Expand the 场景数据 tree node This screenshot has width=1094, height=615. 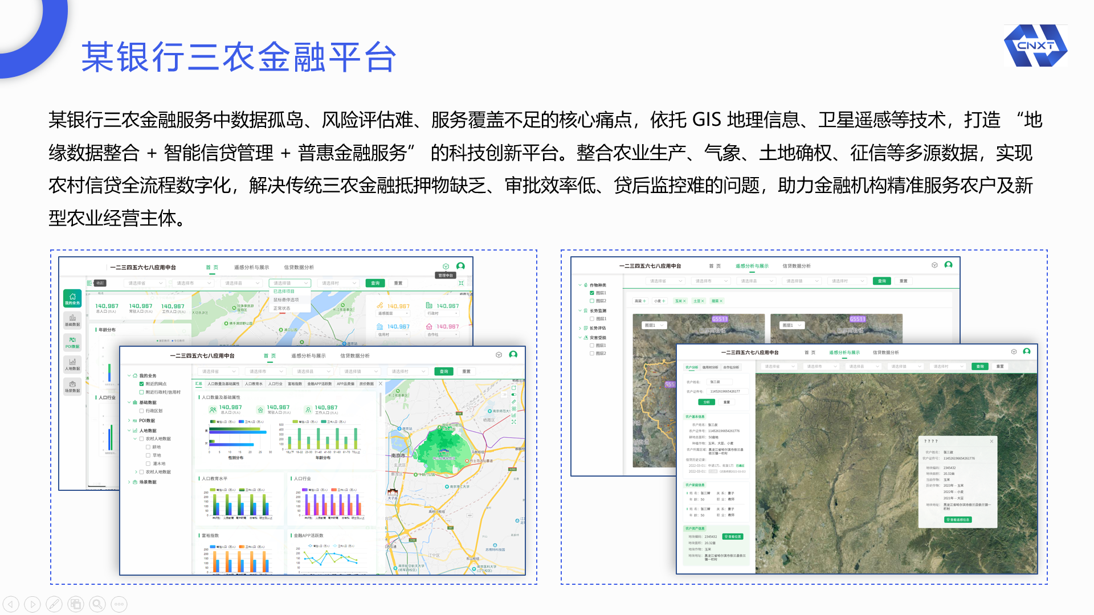[129, 482]
